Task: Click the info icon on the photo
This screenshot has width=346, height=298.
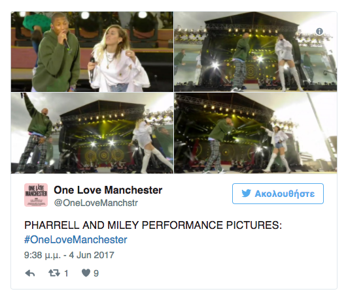Action: (x=319, y=31)
